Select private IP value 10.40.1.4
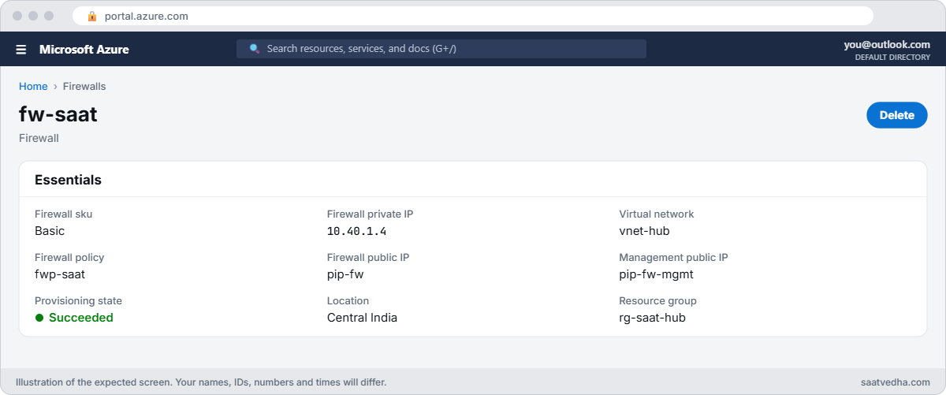Viewport: 946px width, 395px height. coord(356,231)
